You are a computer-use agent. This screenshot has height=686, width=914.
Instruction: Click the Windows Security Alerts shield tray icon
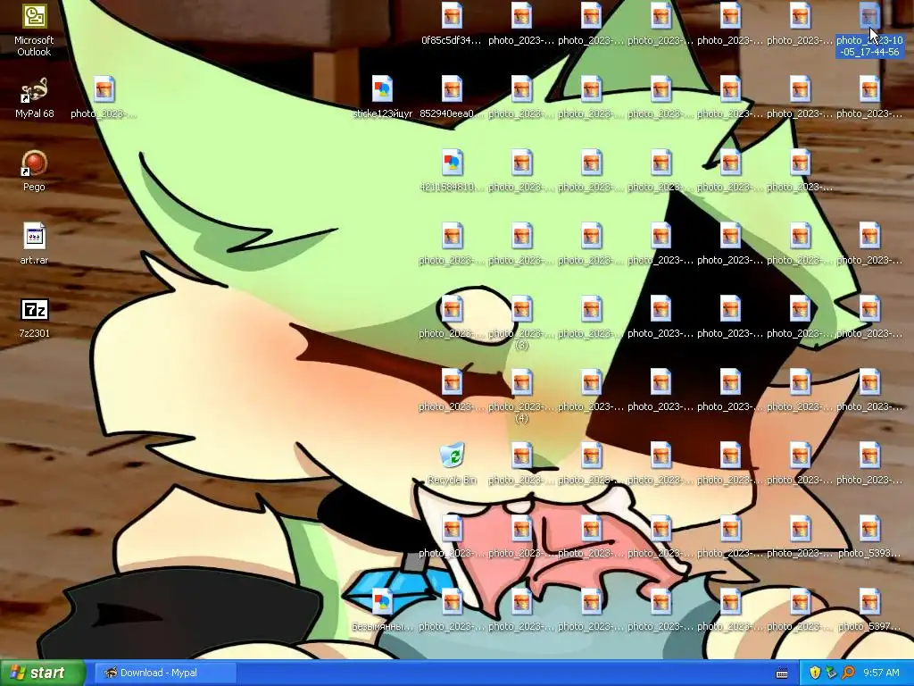[815, 673]
